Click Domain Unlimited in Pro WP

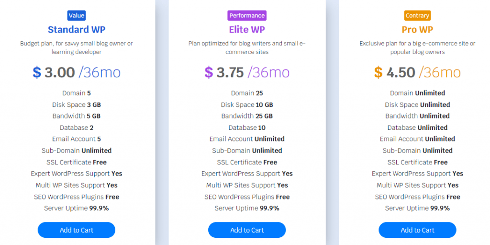point(417,93)
